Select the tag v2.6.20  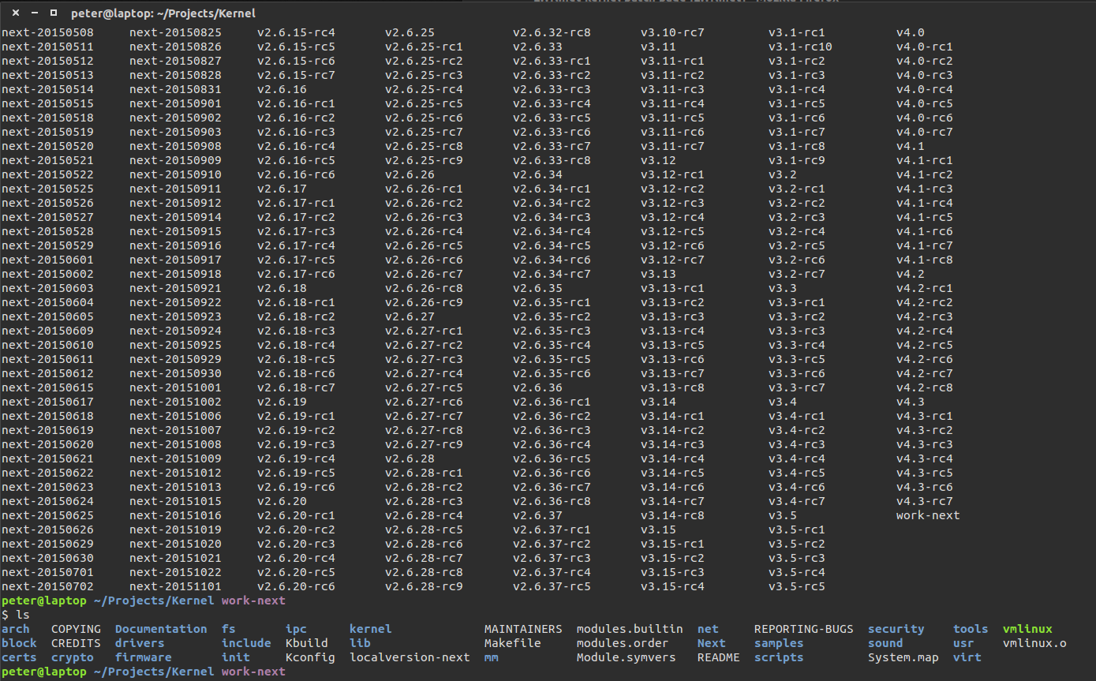tap(282, 501)
